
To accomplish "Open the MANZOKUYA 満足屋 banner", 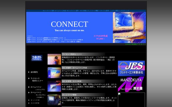I will click(x=131, y=84).
